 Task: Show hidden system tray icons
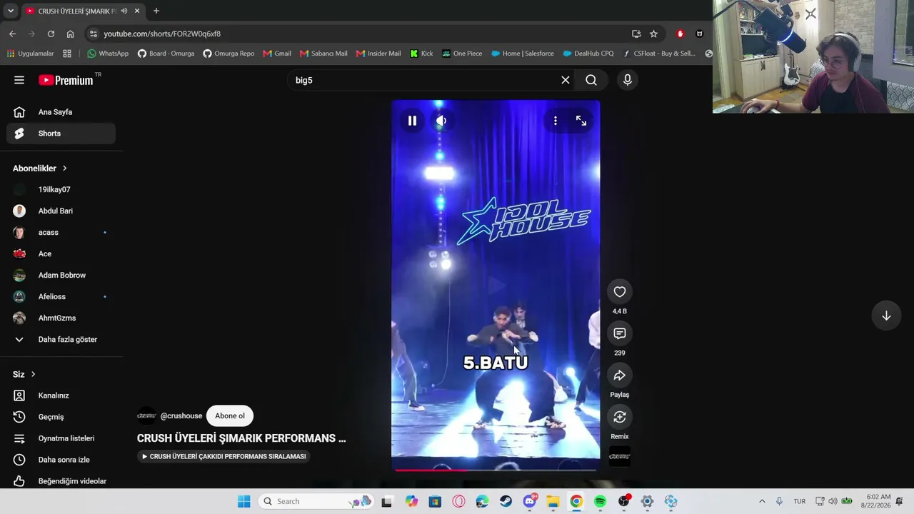point(762,501)
